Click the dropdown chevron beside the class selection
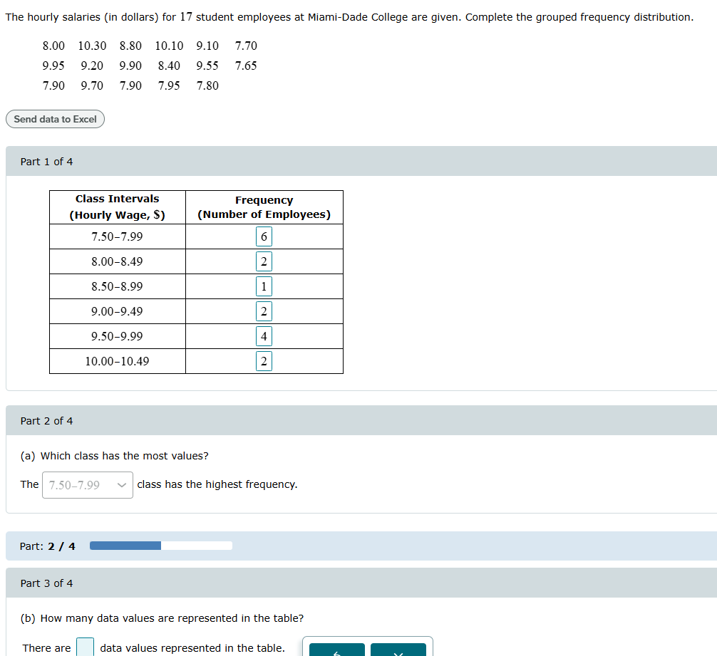The width and height of the screenshot is (717, 656). point(122,484)
